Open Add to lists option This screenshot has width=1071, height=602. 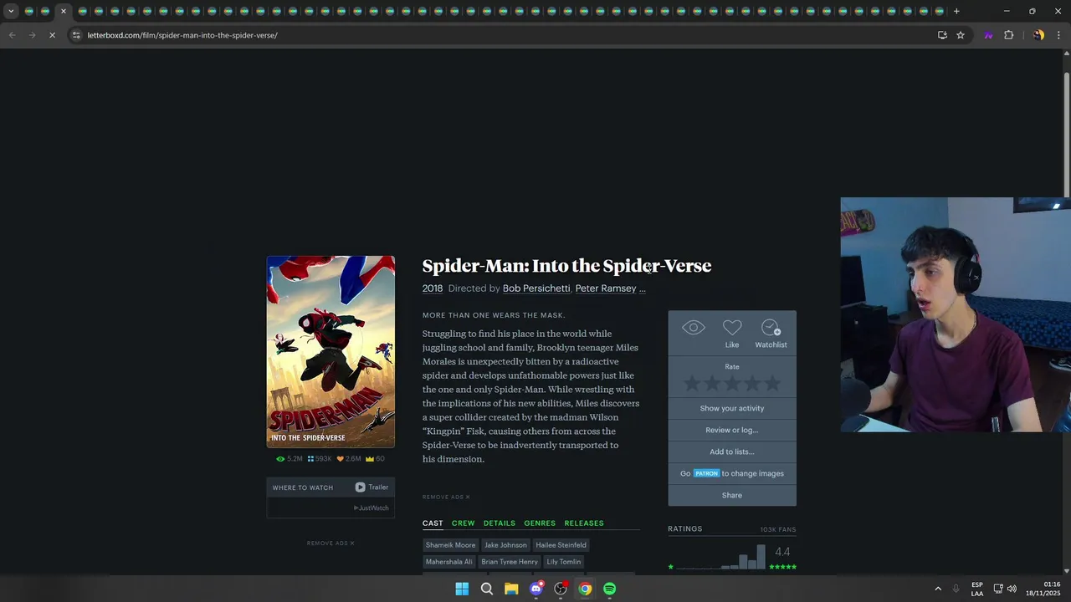[x=732, y=451]
